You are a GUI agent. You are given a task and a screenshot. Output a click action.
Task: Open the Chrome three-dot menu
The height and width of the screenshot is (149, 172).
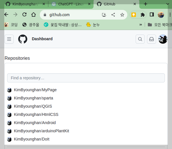[170, 15]
